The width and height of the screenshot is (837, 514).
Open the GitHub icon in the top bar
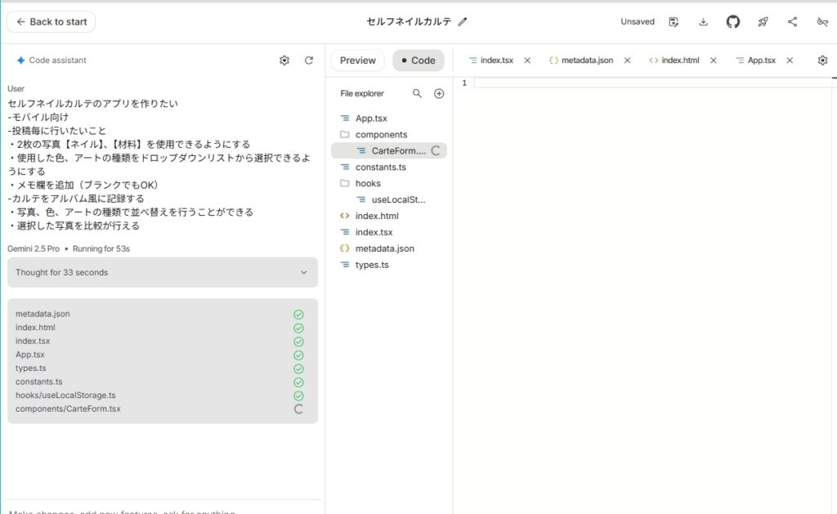[733, 22]
